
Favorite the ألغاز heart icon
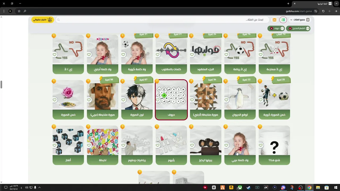[55, 145]
